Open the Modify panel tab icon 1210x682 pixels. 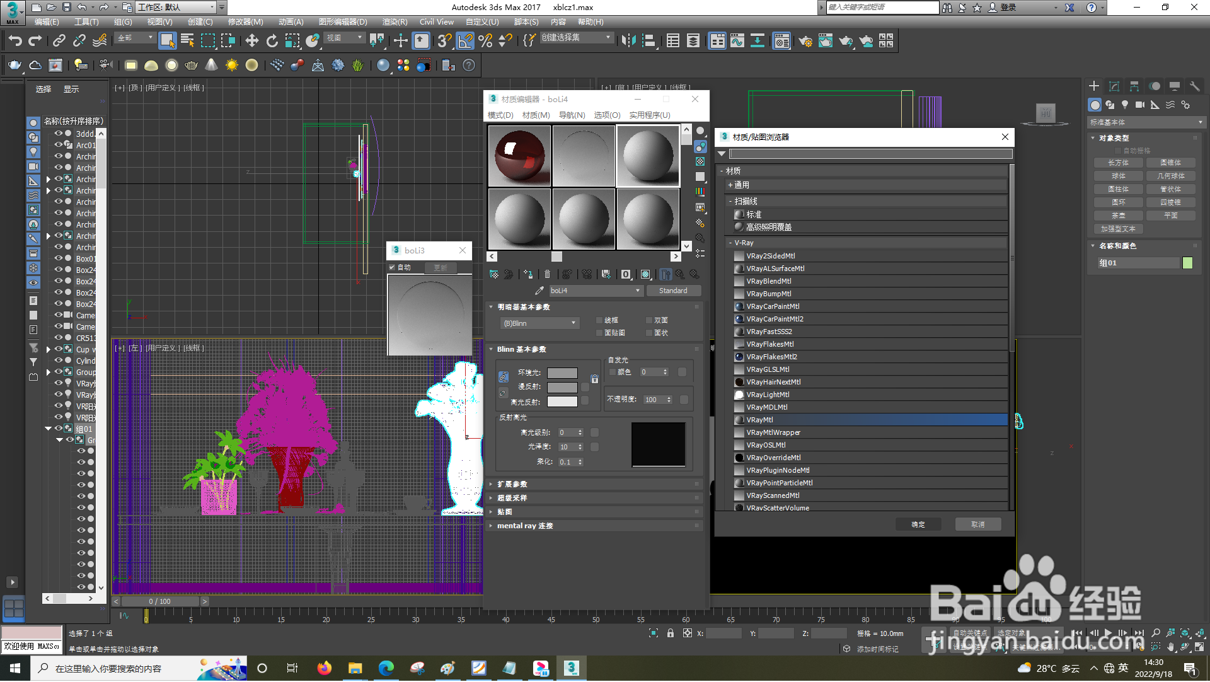pos(1114,86)
